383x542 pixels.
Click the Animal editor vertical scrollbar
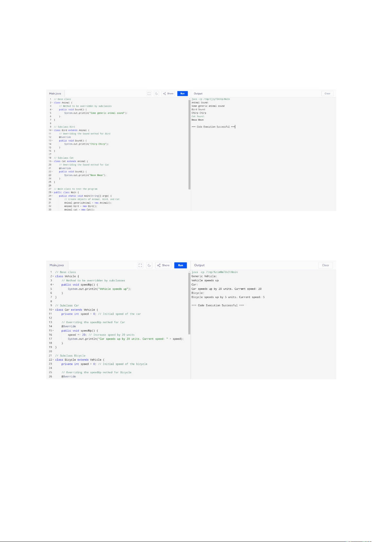click(189, 145)
